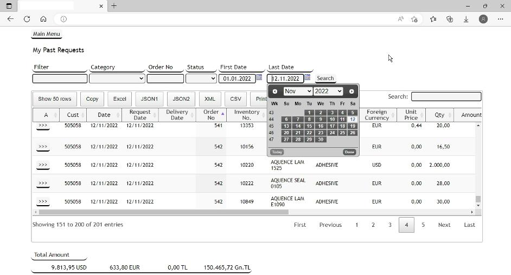The width and height of the screenshot is (511, 275).
Task: Go to next month in datepicker
Action: [x=352, y=91]
